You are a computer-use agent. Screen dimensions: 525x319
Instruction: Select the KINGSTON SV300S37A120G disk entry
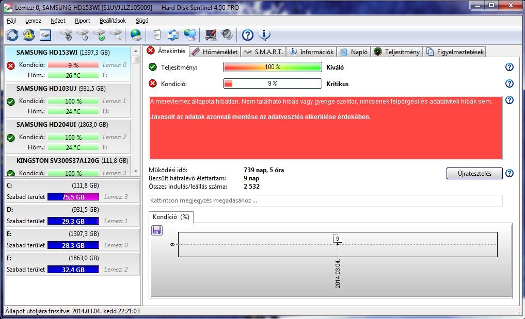68,166
